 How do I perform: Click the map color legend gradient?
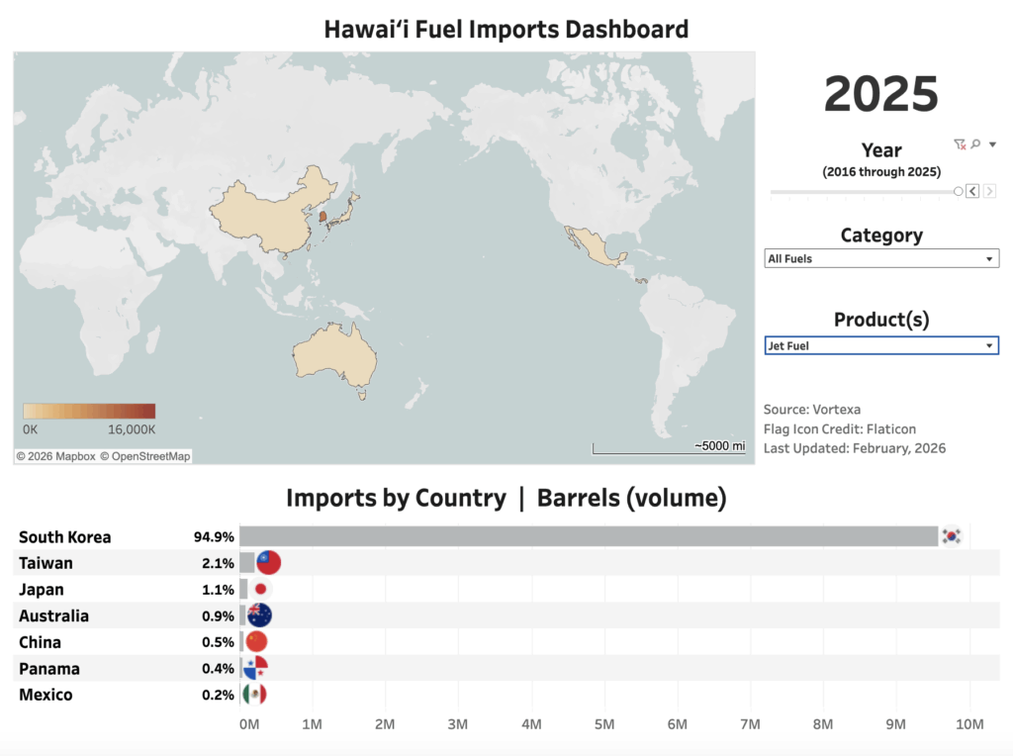89,412
